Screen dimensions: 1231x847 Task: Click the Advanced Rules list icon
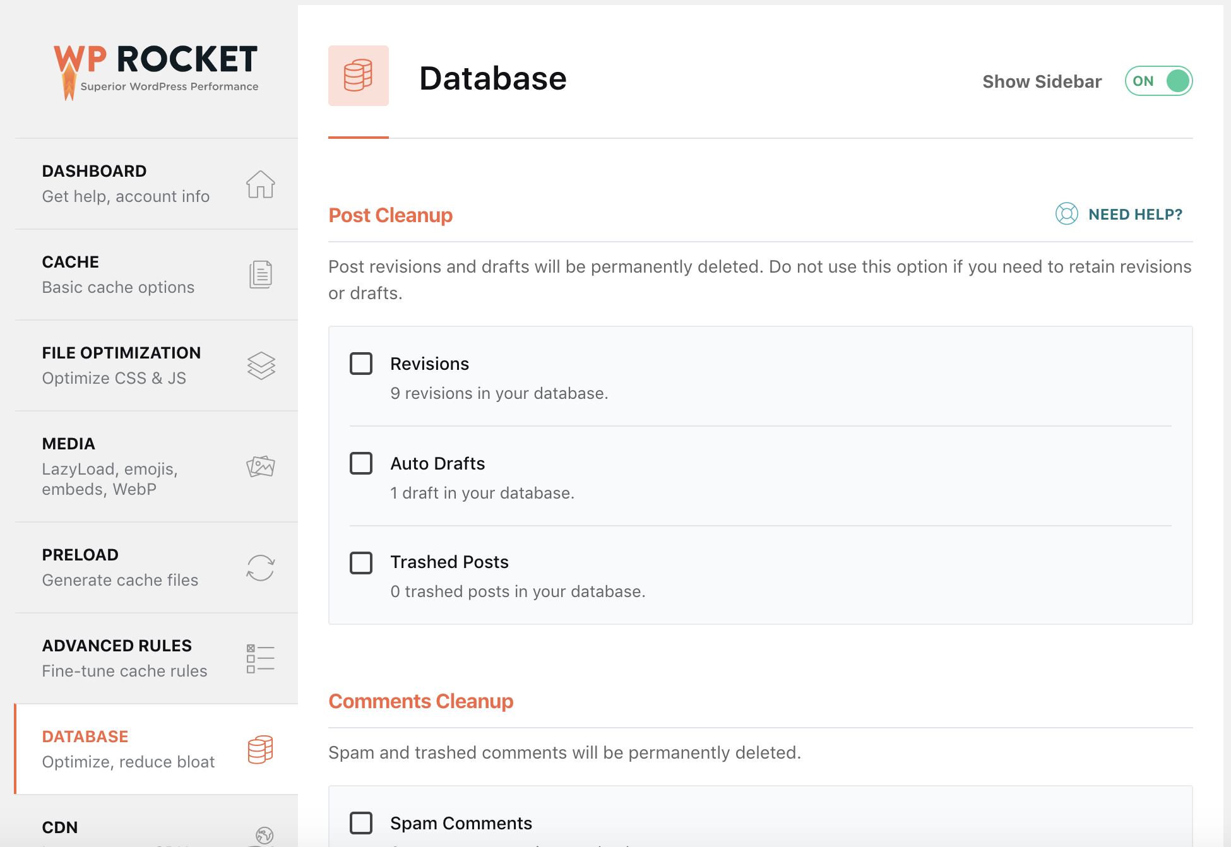(x=261, y=659)
